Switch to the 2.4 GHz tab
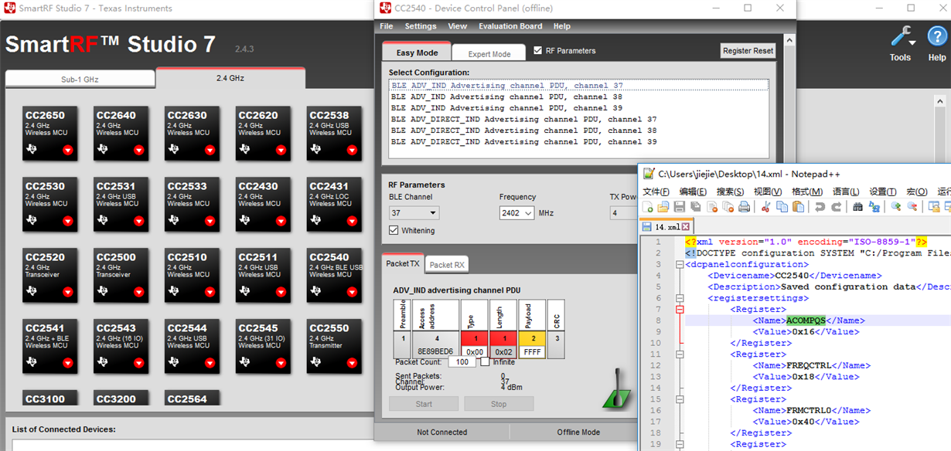 tap(230, 78)
